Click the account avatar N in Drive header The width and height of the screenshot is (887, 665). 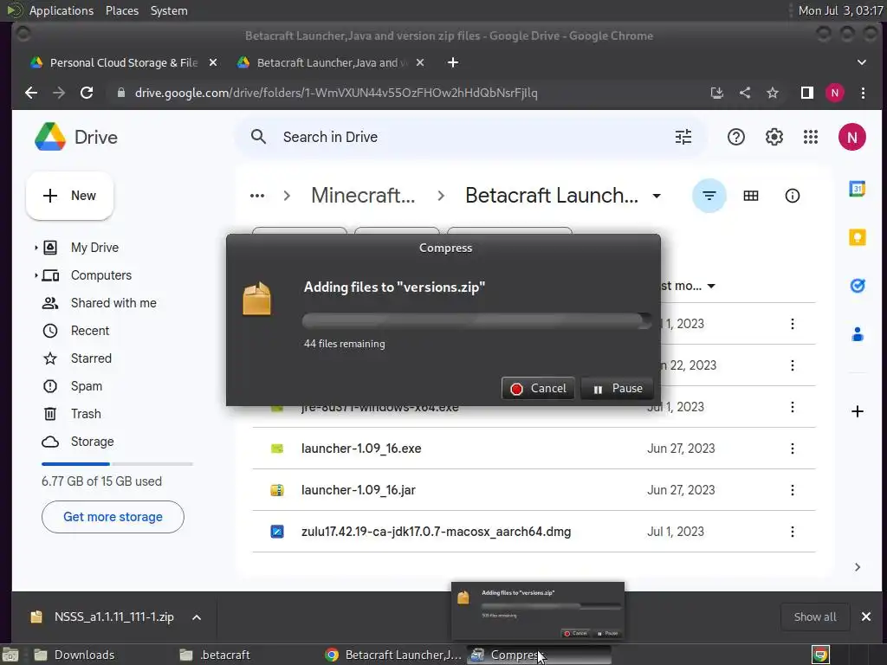coord(852,137)
